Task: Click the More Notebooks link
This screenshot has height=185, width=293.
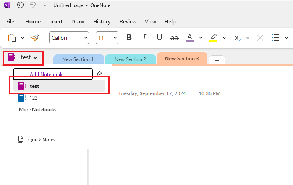Action: coord(37,110)
